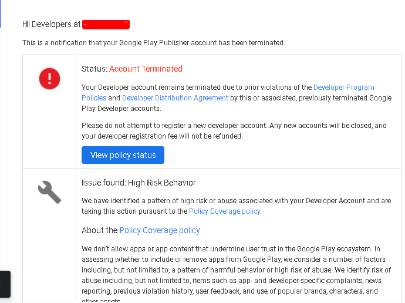Click the 'Please do not attempt to register' paragraph

pos(234,131)
